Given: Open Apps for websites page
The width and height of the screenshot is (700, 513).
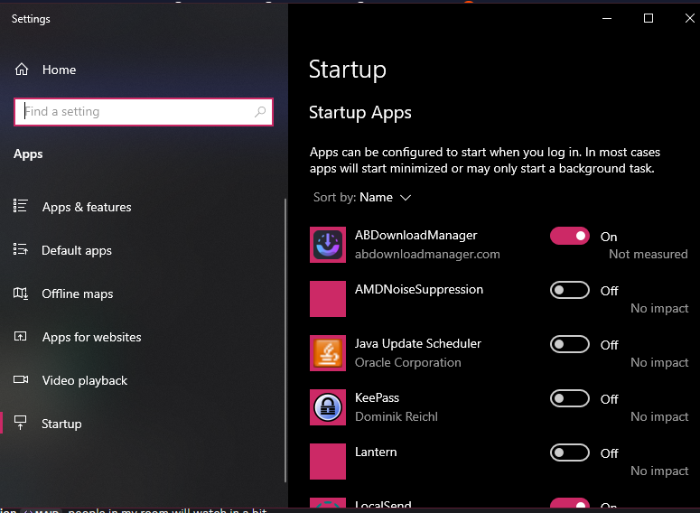Looking at the screenshot, I should coord(91,337).
